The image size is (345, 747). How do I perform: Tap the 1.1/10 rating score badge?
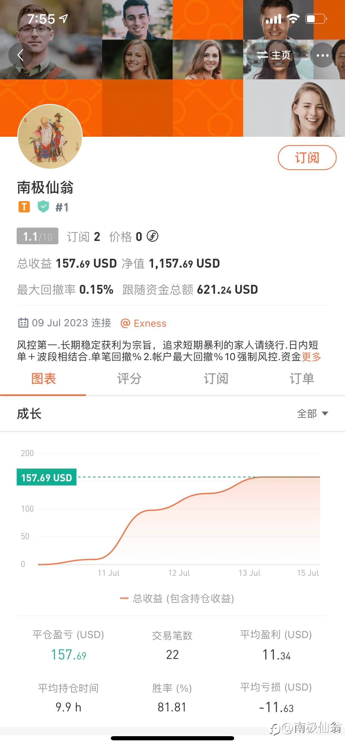tap(37, 236)
